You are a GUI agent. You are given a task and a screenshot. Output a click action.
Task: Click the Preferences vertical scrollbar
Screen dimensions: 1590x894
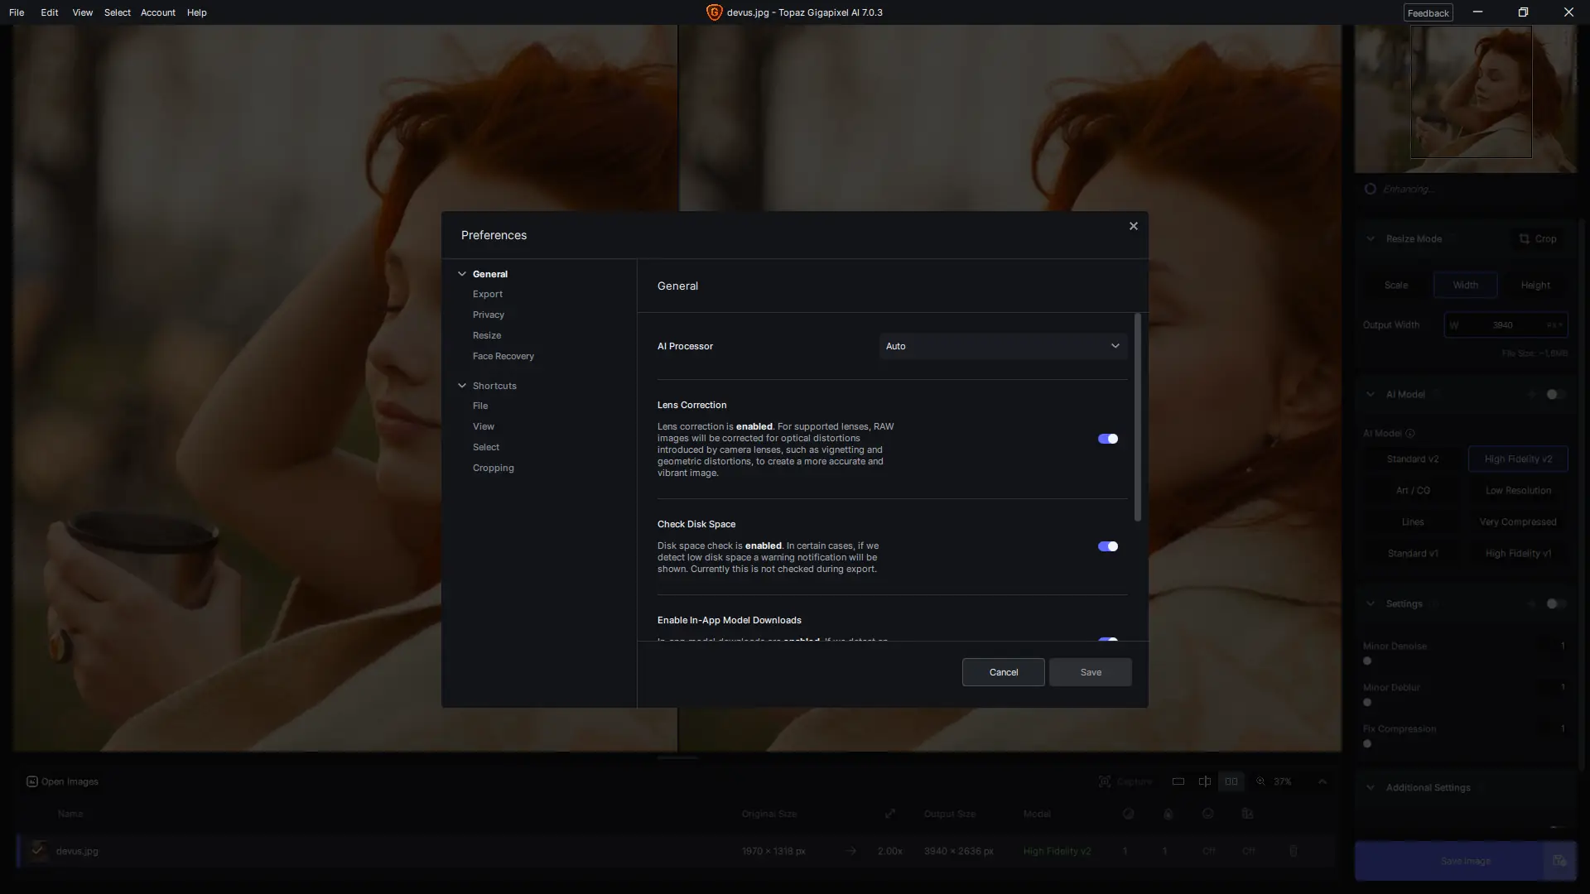1138,418
